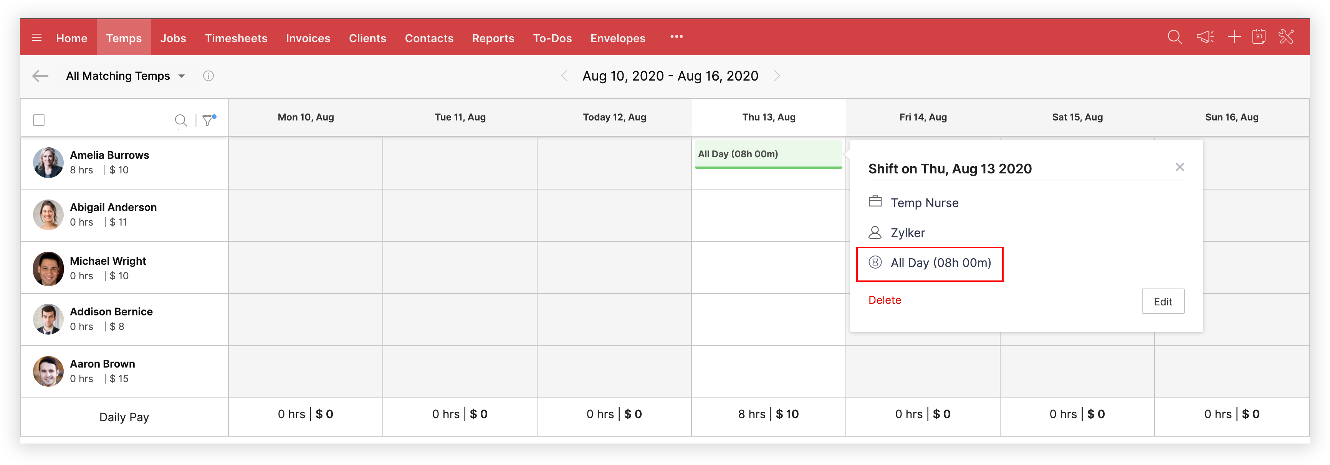Click the plus quick-create icon

(1234, 37)
